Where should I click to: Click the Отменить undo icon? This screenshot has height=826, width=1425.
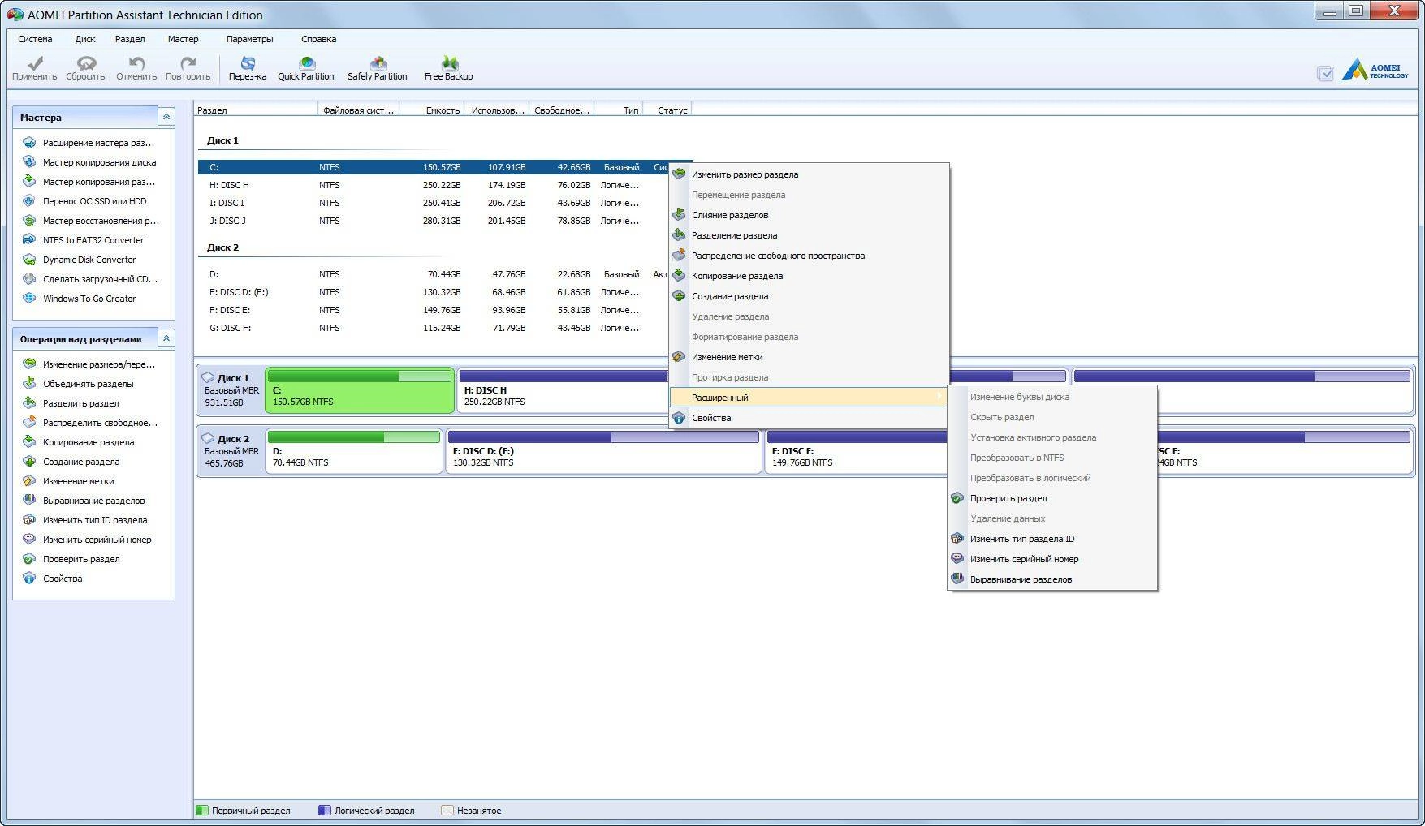tap(136, 62)
